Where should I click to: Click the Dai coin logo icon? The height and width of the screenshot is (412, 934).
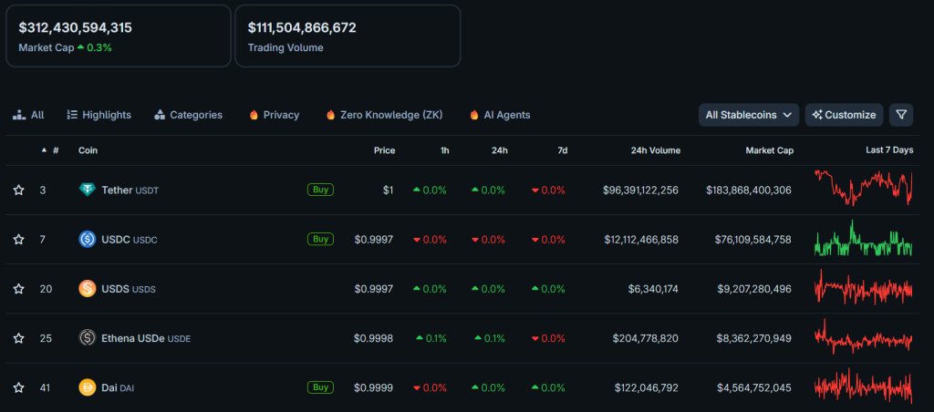[x=88, y=387]
